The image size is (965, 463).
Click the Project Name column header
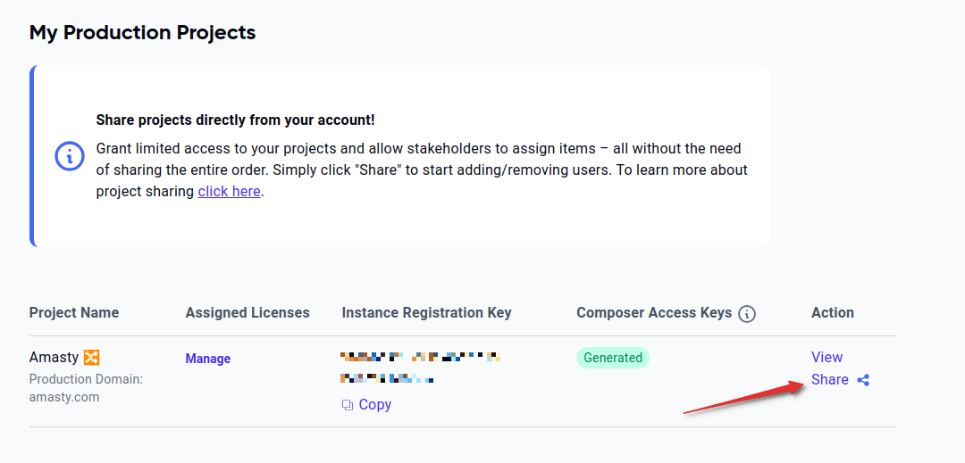(x=74, y=312)
